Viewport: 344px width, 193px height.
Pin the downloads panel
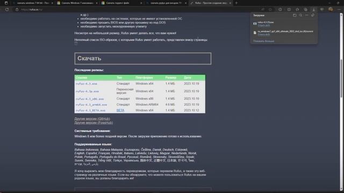(313, 16)
